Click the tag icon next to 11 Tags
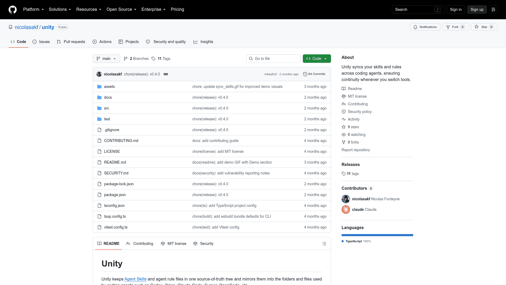Image resolution: width=506 pixels, height=285 pixels. (153, 59)
